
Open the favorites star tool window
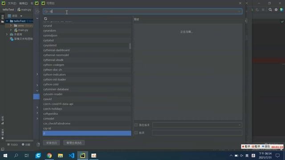coord(3,138)
